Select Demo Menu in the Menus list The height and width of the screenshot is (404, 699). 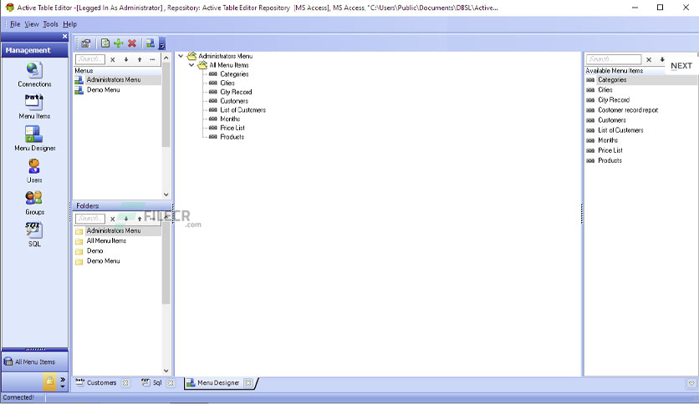pos(118,90)
